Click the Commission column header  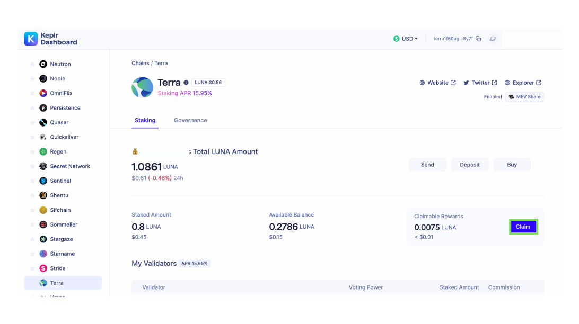coord(504,287)
